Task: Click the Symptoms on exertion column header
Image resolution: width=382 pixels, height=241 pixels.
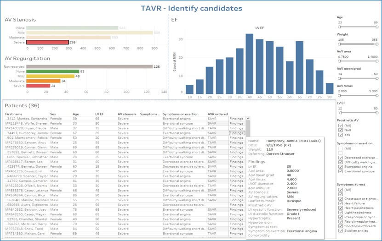Action: pos(181,114)
